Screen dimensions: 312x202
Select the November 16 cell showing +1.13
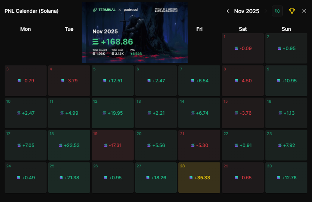[286, 113]
